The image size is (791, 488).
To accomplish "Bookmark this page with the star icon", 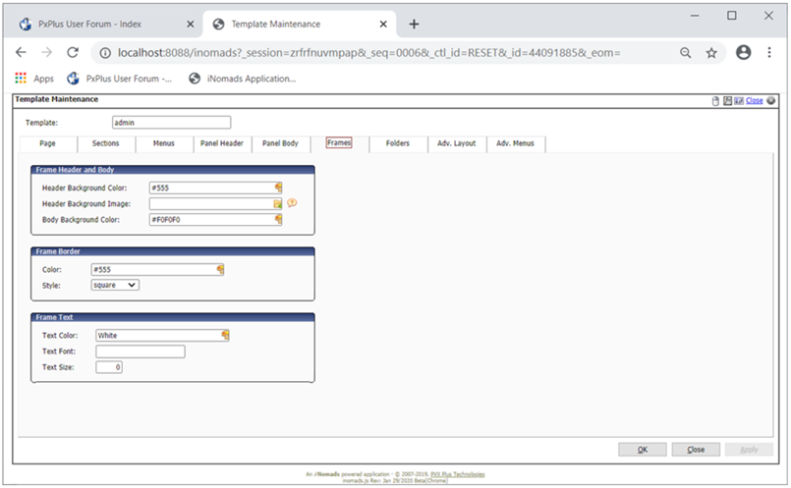I will click(x=711, y=53).
